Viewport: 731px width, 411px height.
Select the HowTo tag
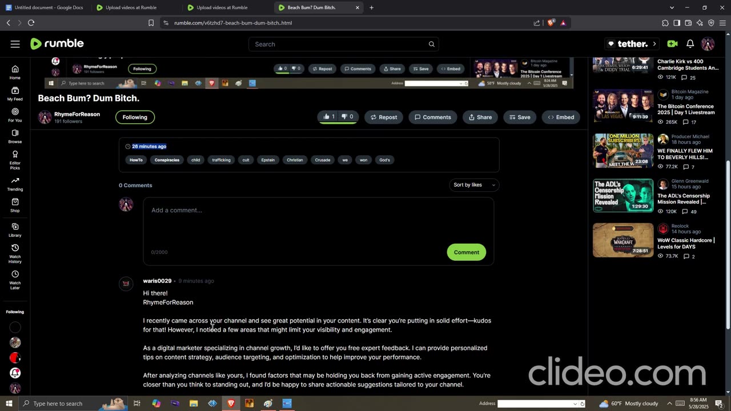coord(136,160)
